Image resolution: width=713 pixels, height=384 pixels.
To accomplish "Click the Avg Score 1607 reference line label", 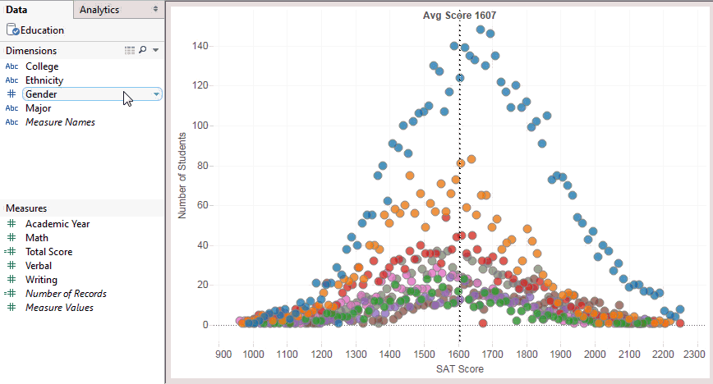I will tap(459, 16).
